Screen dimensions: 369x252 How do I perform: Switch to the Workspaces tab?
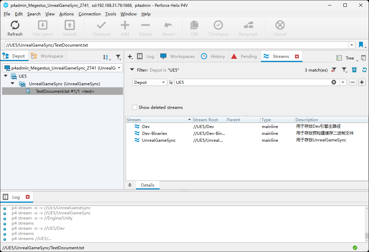(178, 56)
